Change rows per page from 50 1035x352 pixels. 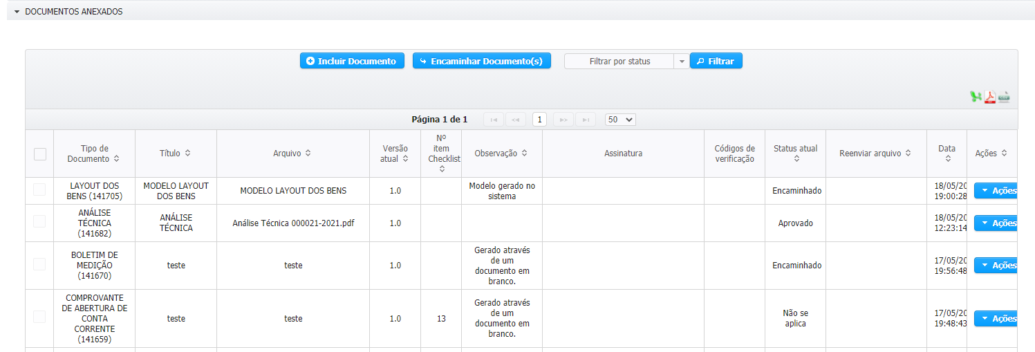pyautogui.click(x=620, y=120)
